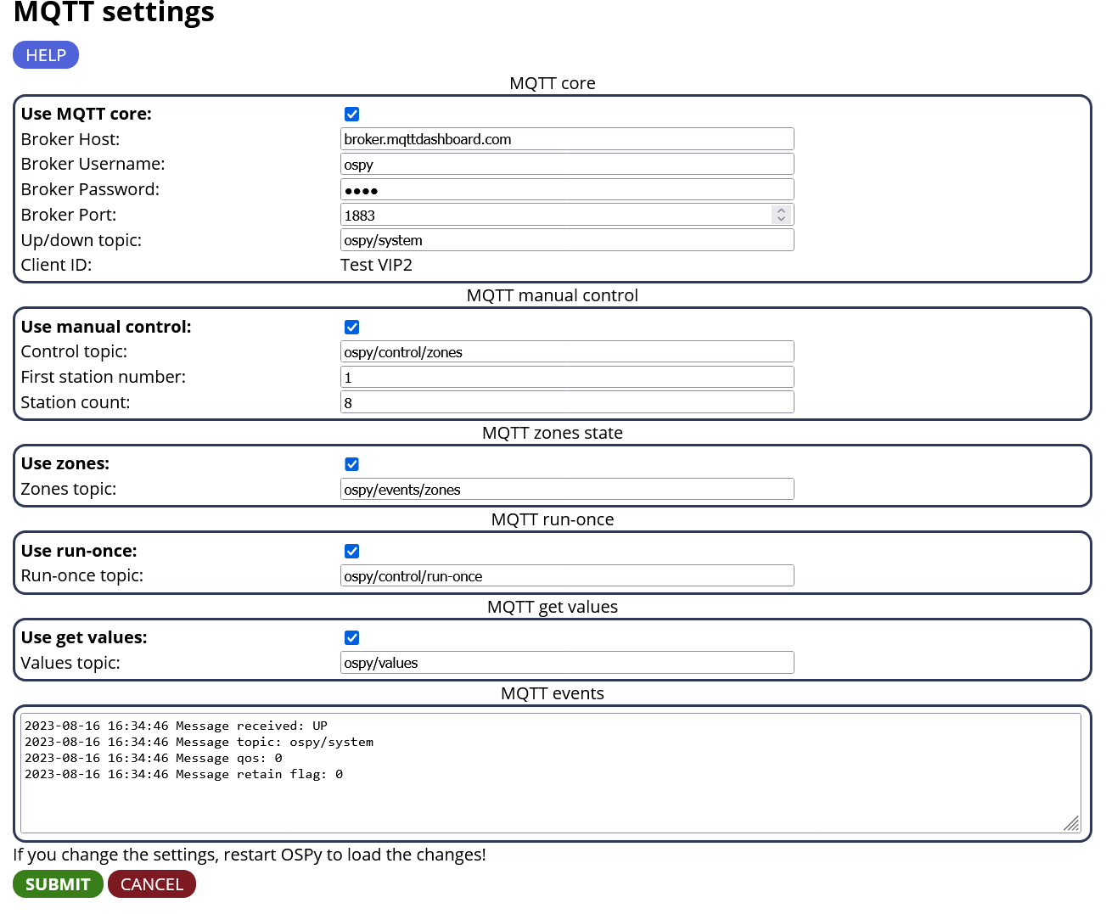Click the restart OSPy notice text

[x=250, y=855]
